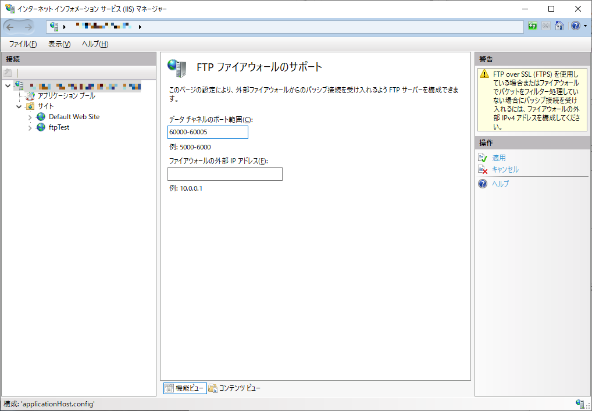Open the 表示 menu
Image resolution: width=592 pixels, height=411 pixels.
(x=59, y=44)
